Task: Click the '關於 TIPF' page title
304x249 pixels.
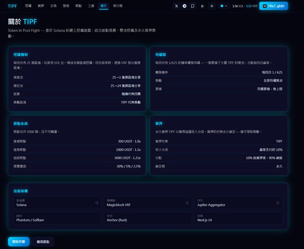Action: tap(22, 21)
